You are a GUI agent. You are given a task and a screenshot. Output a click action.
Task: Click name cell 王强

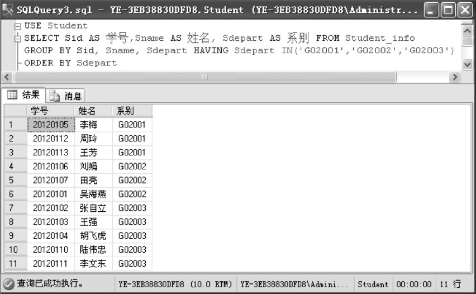click(x=93, y=222)
